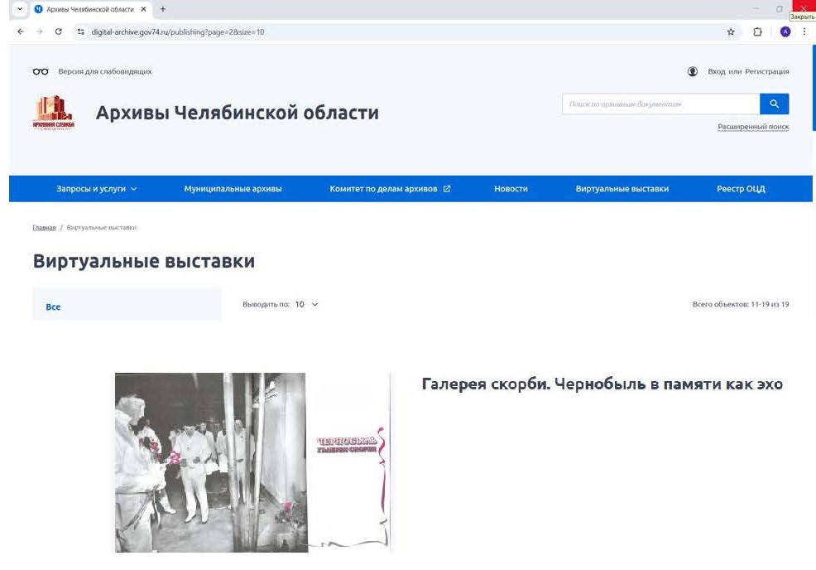
Task: Click the profile icon next to Вход
Action: coord(693,71)
